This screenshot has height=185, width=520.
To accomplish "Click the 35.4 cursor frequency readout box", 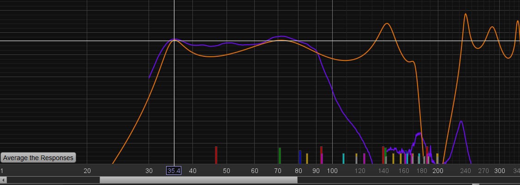I will pyautogui.click(x=174, y=171).
